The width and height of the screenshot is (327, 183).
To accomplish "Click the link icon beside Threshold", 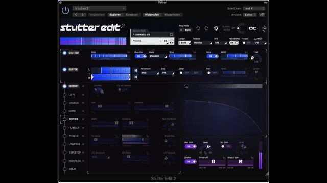I will coord(224,158).
